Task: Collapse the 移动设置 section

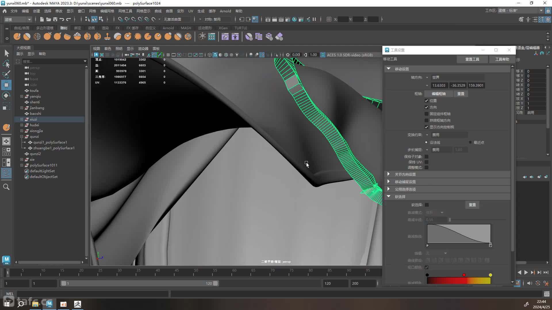Action: 389,69
